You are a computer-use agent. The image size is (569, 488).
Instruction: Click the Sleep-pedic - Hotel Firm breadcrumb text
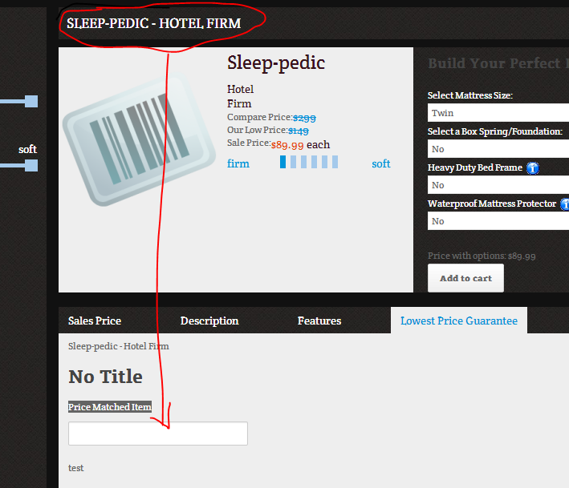coord(118,346)
